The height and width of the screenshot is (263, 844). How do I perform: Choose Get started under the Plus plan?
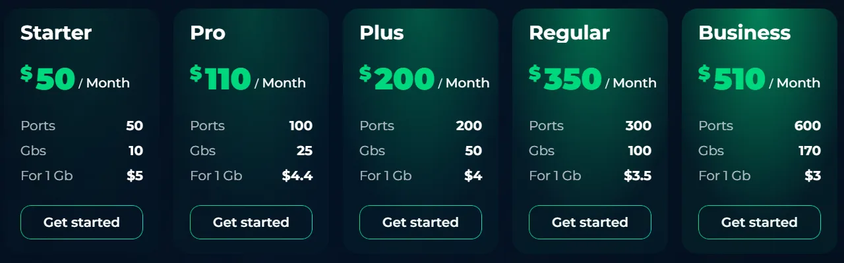[x=421, y=222]
